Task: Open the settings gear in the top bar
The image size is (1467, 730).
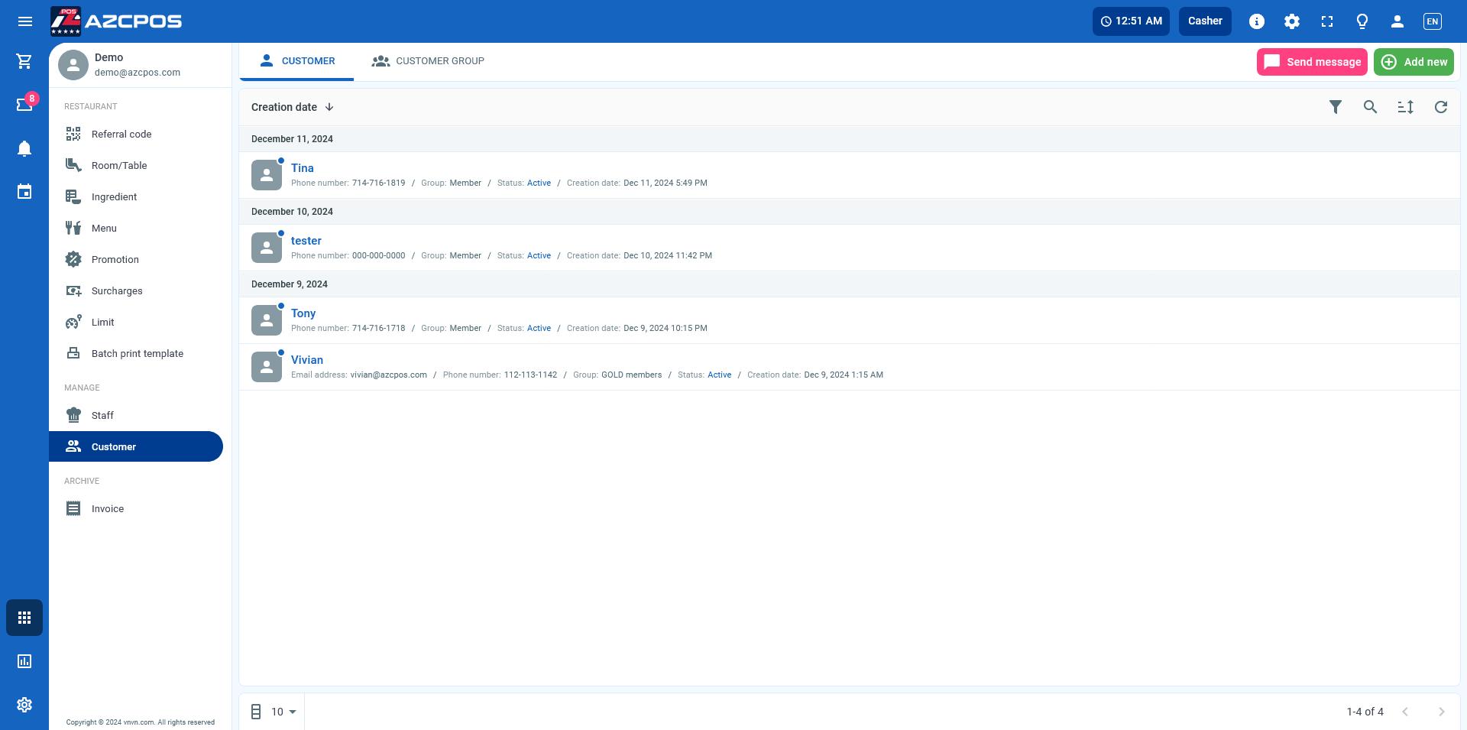Action: click(x=1292, y=21)
